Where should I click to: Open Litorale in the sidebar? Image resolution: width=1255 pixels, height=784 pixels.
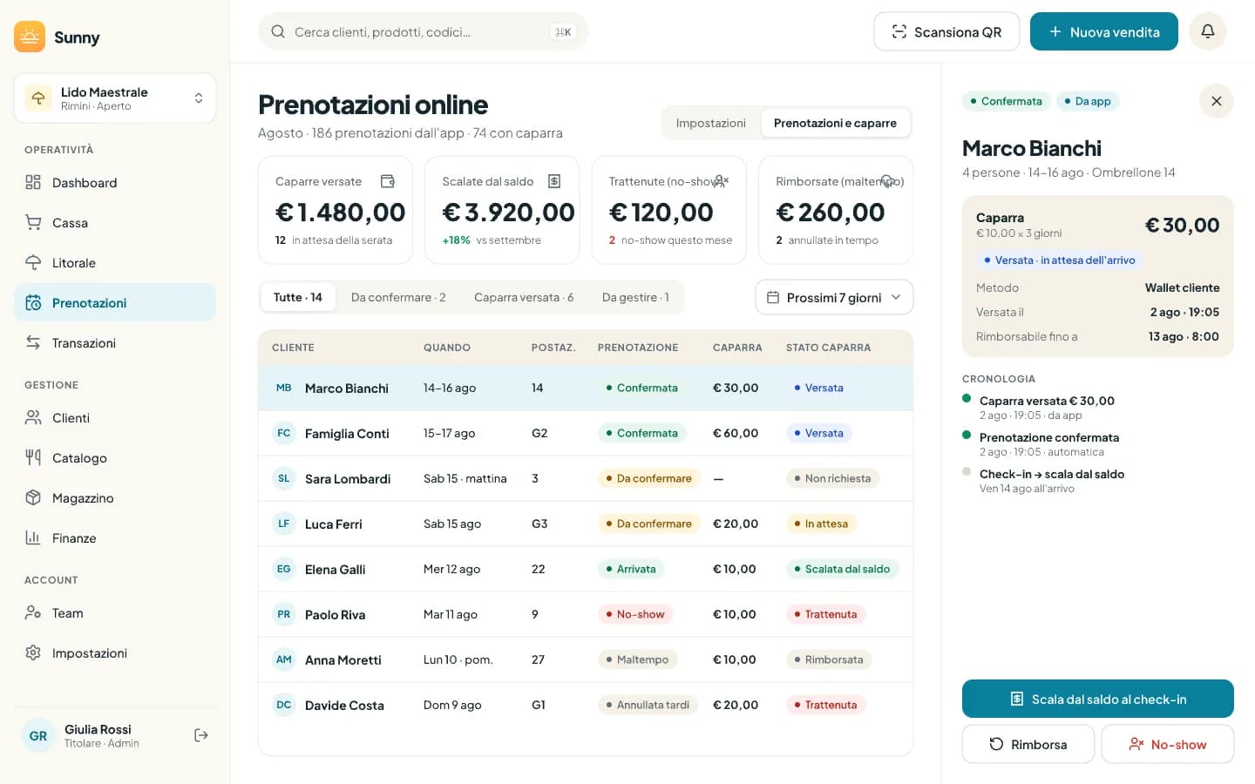click(115, 262)
